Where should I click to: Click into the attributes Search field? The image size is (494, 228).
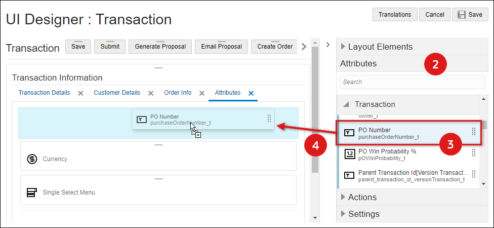point(412,82)
